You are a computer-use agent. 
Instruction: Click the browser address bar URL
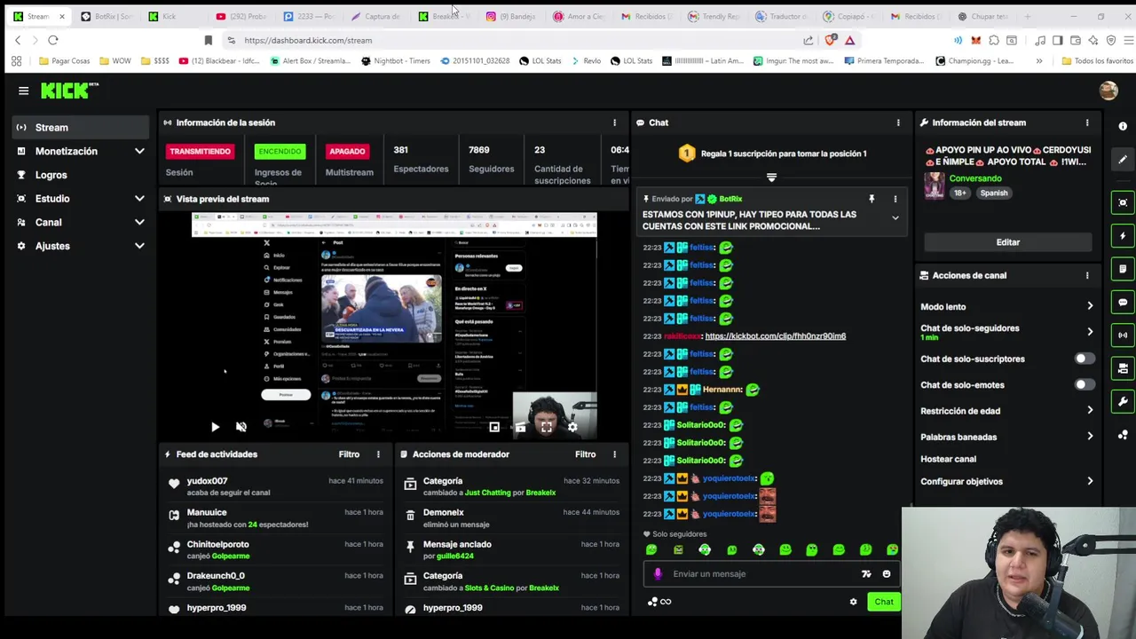pyautogui.click(x=308, y=40)
